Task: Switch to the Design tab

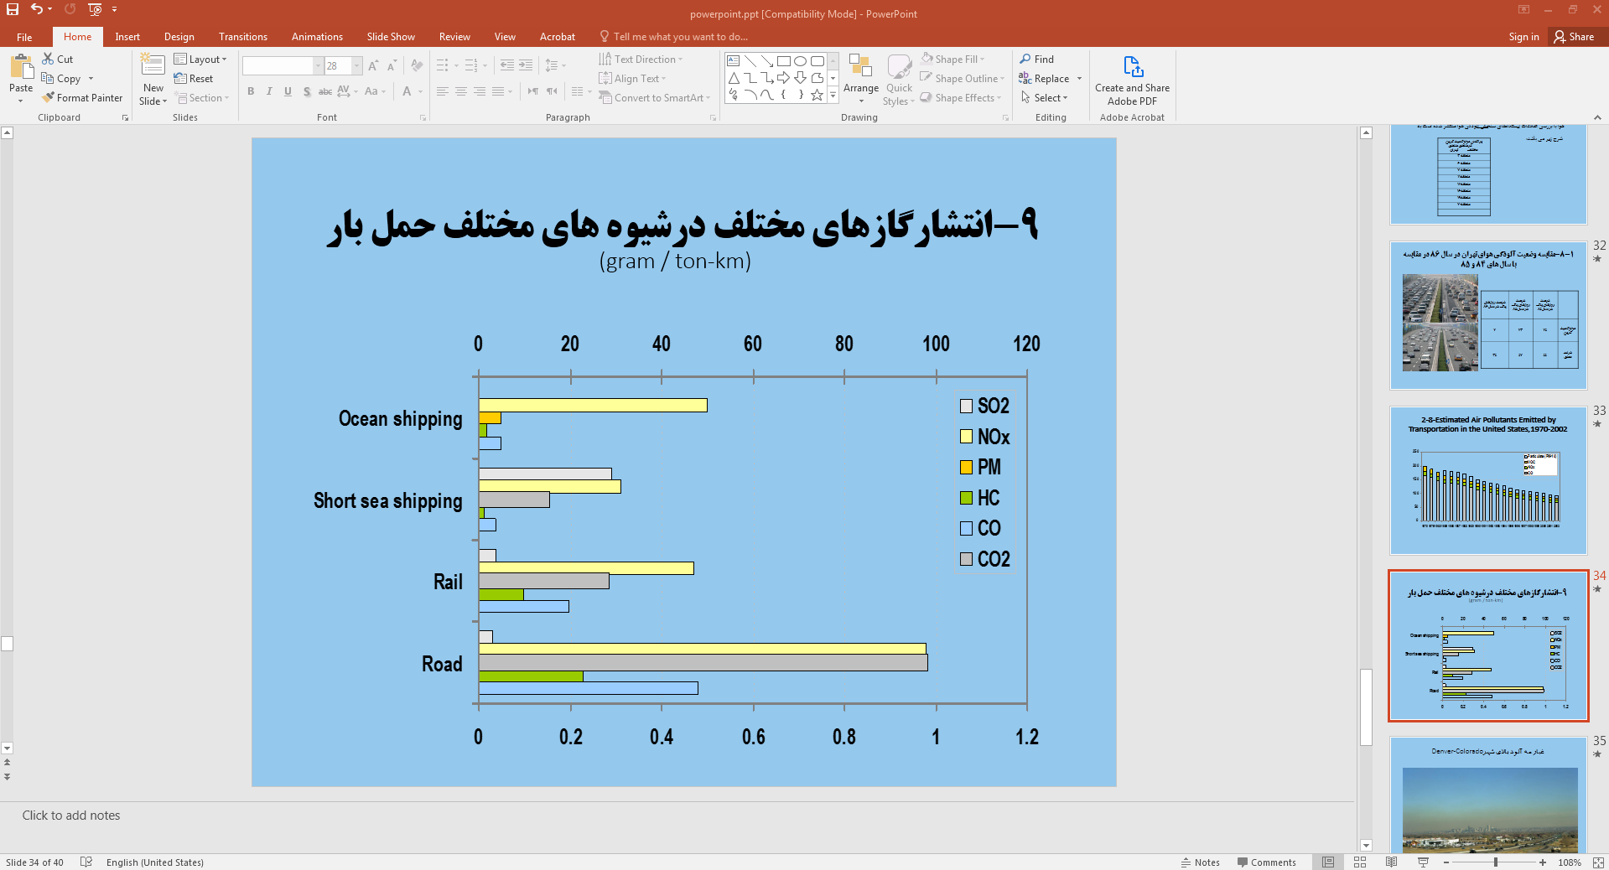Action: click(x=179, y=37)
